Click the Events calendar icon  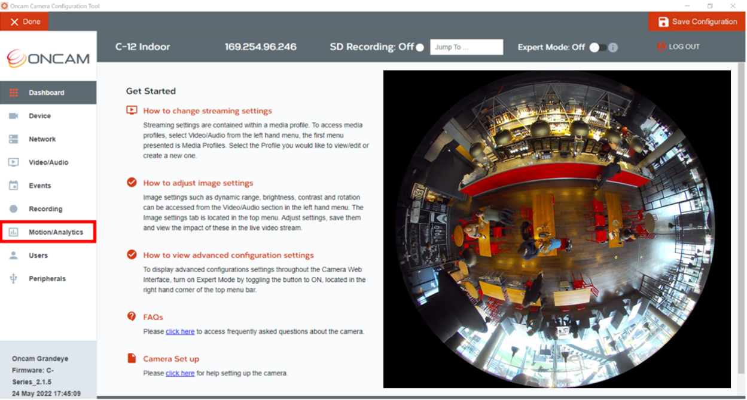(x=14, y=186)
